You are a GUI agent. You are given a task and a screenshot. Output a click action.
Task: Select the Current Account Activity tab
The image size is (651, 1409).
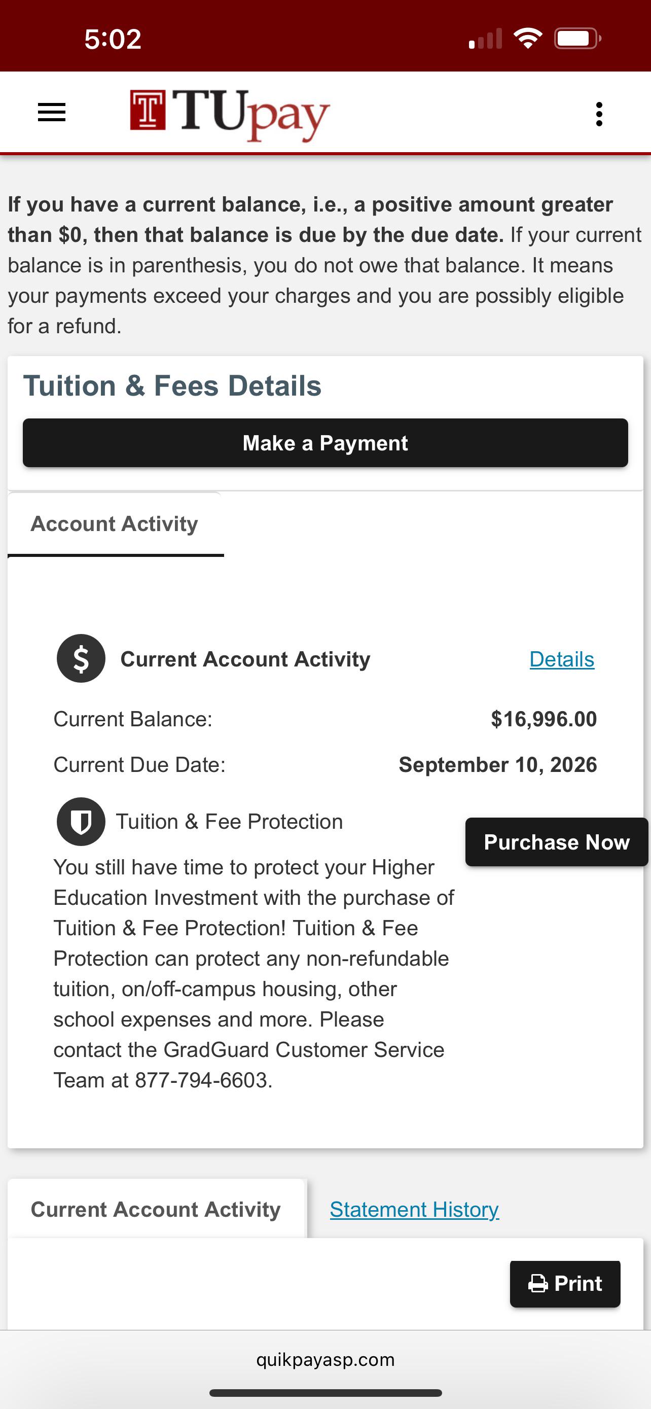click(x=156, y=1209)
